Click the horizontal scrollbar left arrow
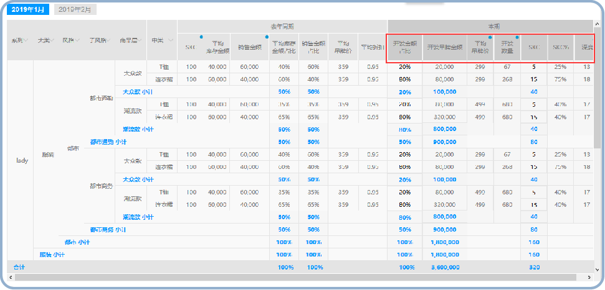605x290 pixels. [x=11, y=278]
